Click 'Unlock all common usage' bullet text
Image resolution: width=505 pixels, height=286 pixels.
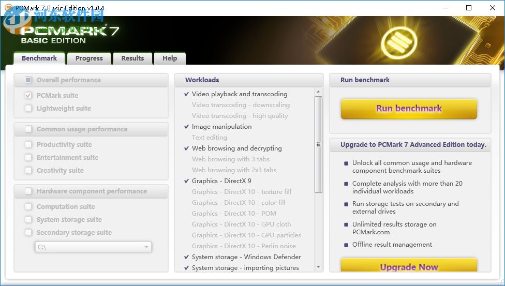[412, 167]
